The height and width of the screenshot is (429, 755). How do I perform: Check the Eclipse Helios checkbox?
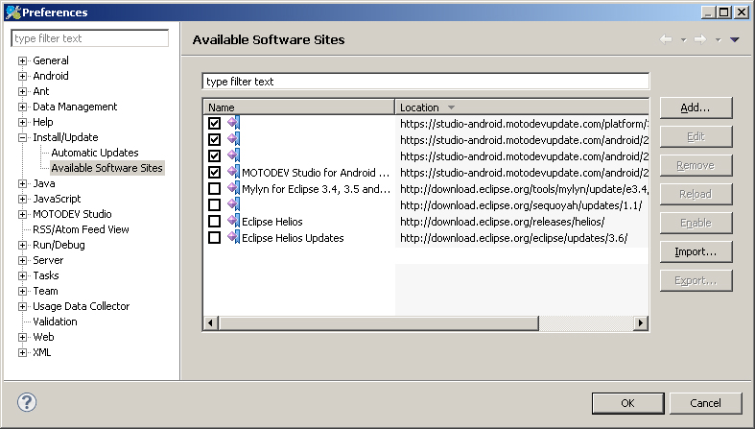point(214,222)
